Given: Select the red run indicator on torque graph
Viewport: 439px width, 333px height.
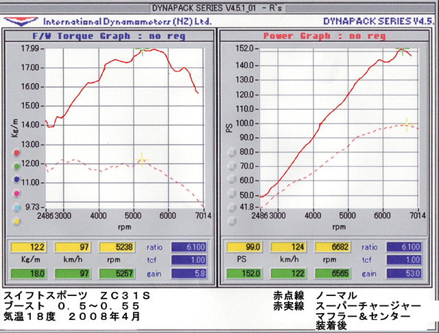Looking at the screenshot, I should [16, 152].
